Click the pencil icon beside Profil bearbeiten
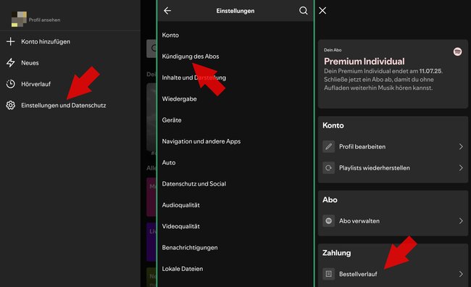The height and width of the screenshot is (287, 471). 329,146
